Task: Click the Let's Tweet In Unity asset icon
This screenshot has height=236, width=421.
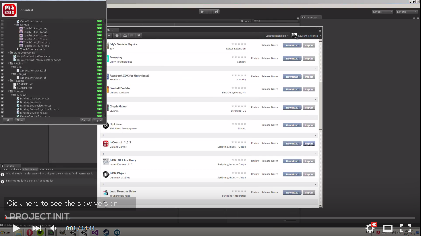Action: click(x=105, y=193)
